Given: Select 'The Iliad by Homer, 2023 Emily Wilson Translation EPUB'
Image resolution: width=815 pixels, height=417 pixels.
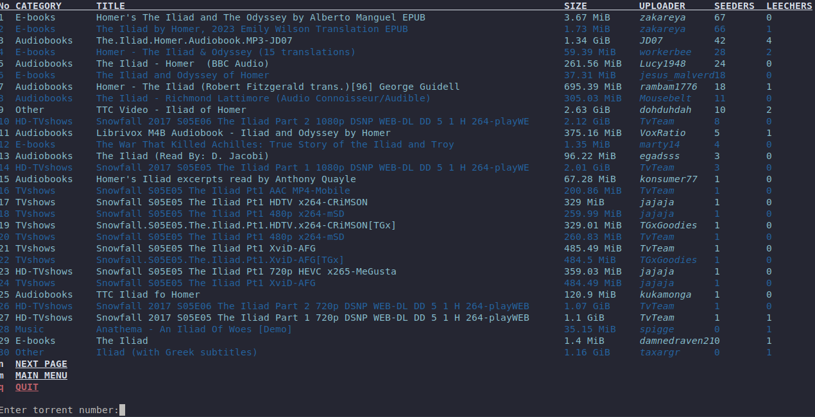Looking at the screenshot, I should coord(252,29).
